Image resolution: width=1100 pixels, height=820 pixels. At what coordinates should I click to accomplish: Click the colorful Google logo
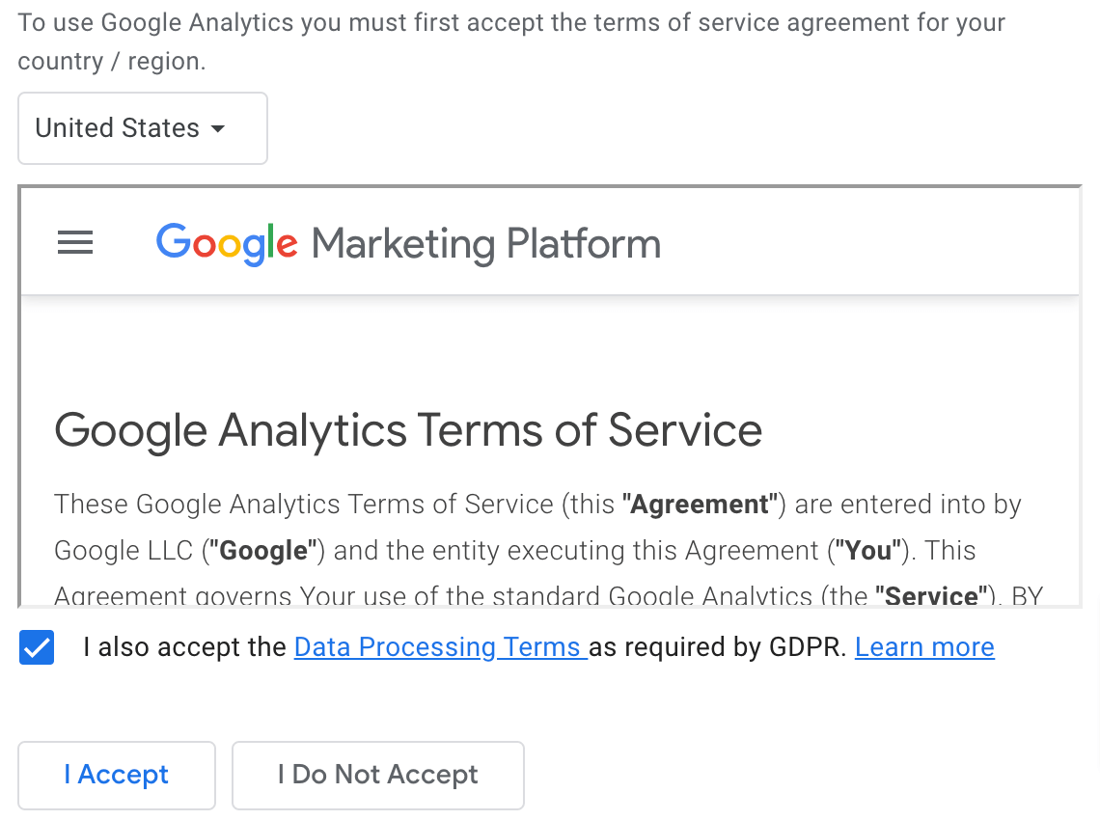pos(227,244)
